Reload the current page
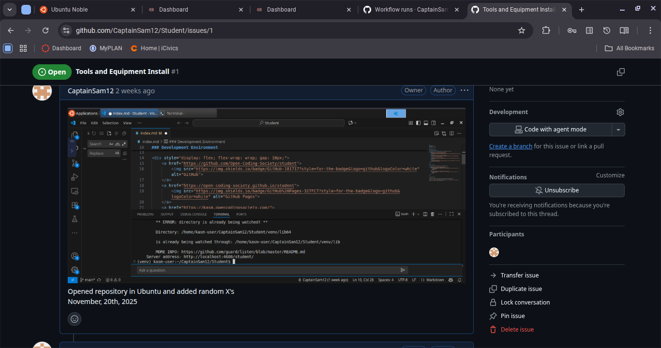The image size is (661, 348). 45,30
